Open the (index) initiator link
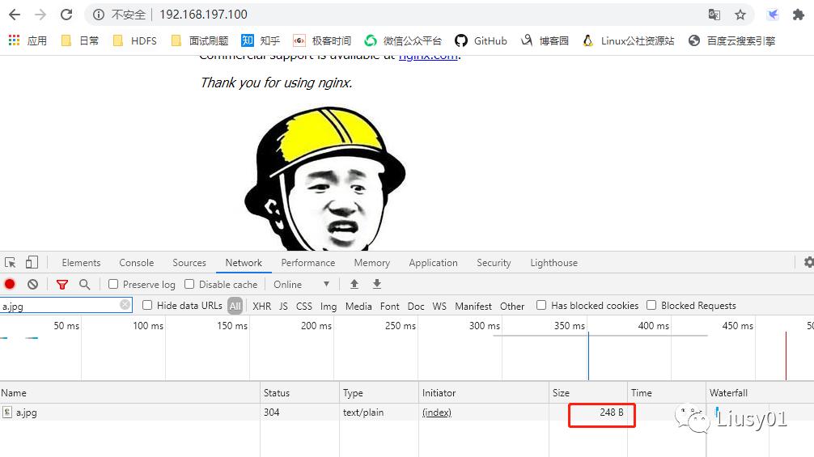814x457 pixels. [437, 413]
